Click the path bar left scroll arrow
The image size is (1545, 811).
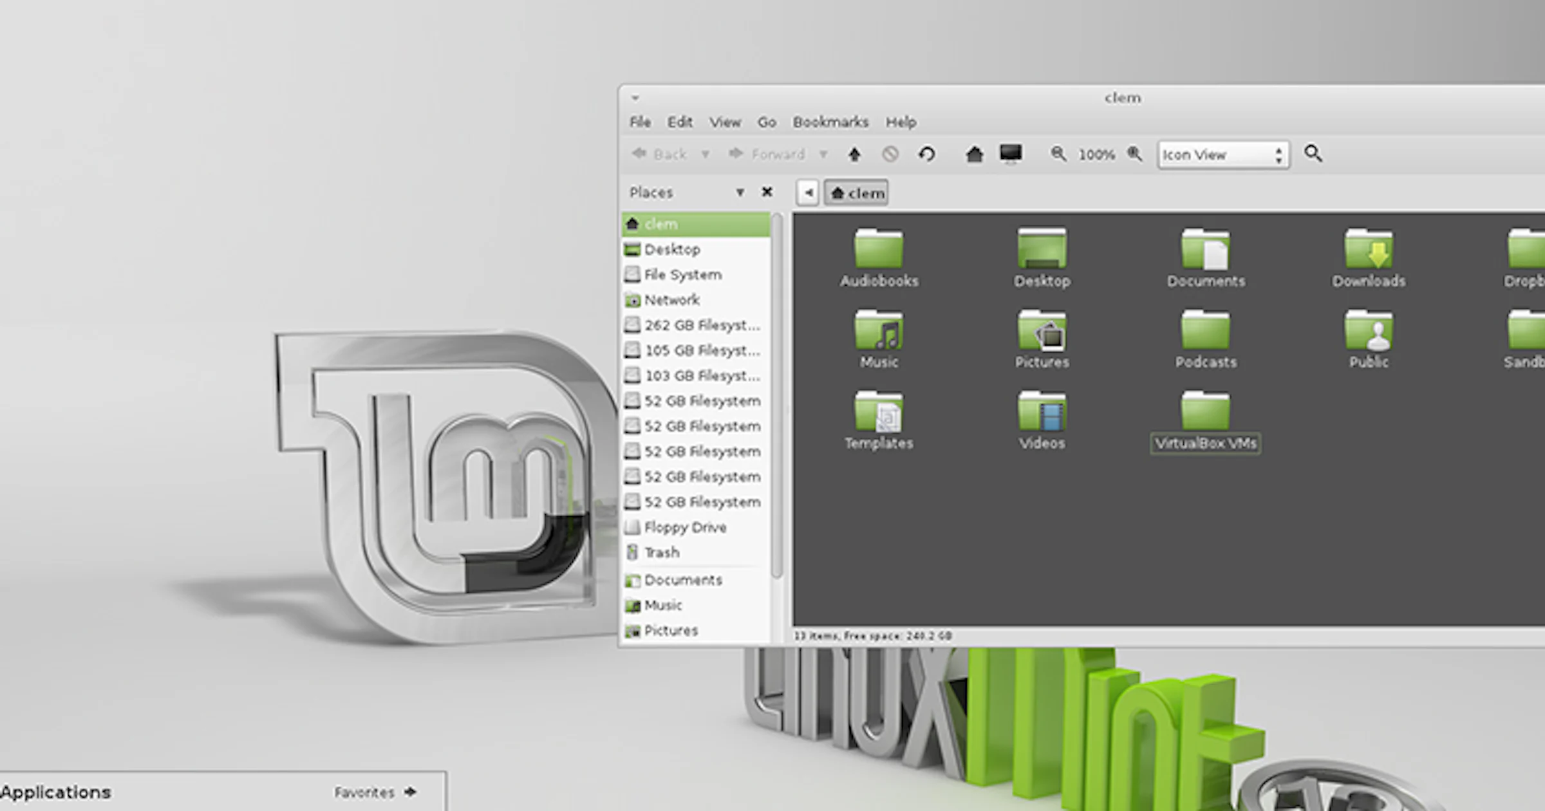point(807,192)
